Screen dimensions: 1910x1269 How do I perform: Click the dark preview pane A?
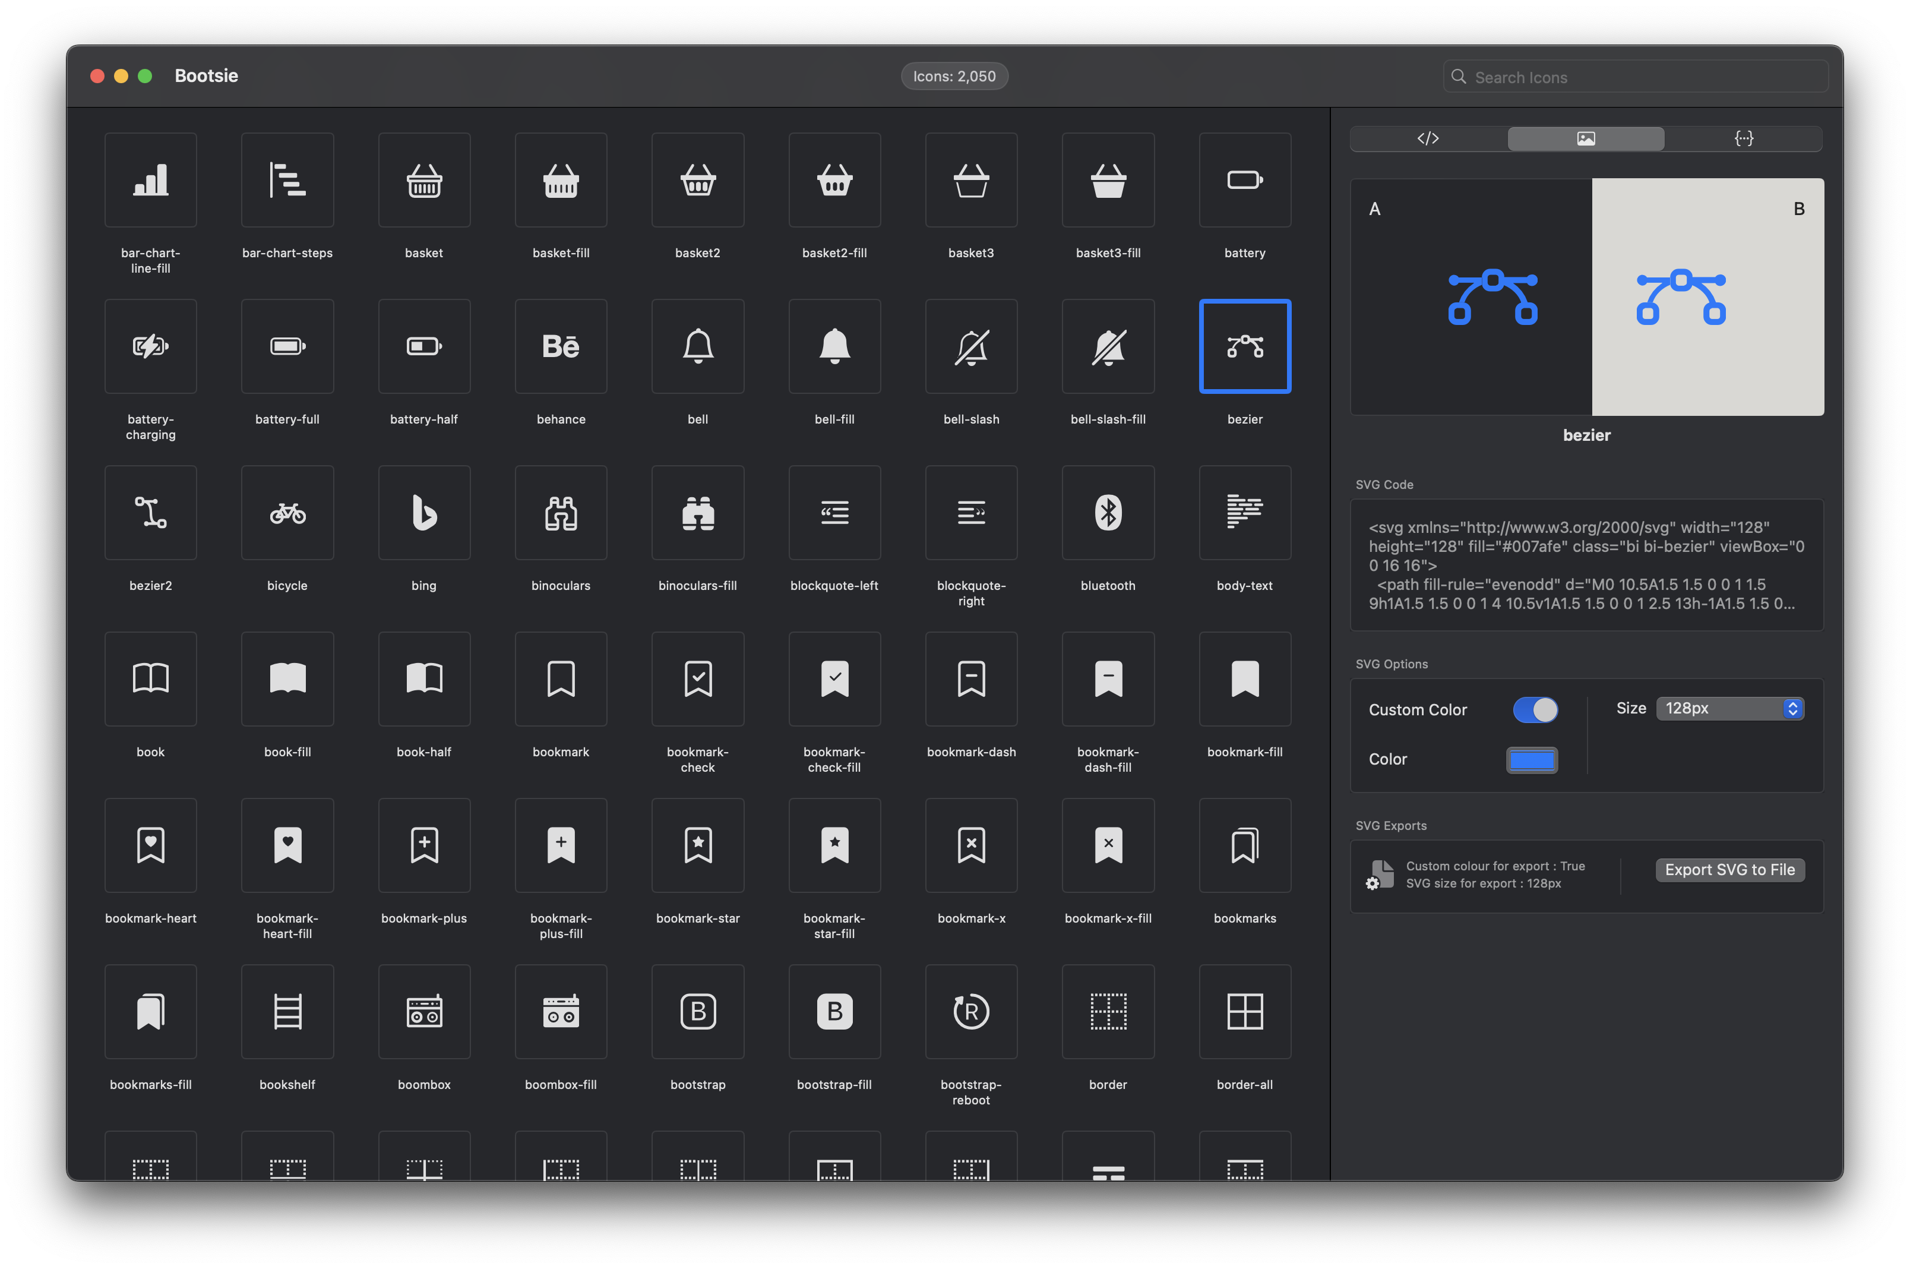pos(1471,297)
